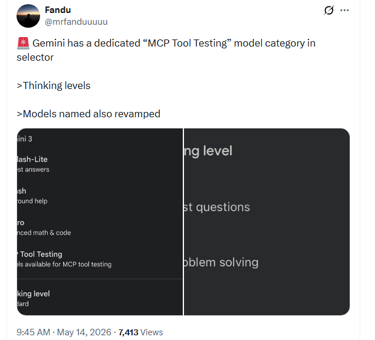This screenshot has width=375, height=340.
Task: Open Fandu's profile avatar
Action: pos(28,16)
